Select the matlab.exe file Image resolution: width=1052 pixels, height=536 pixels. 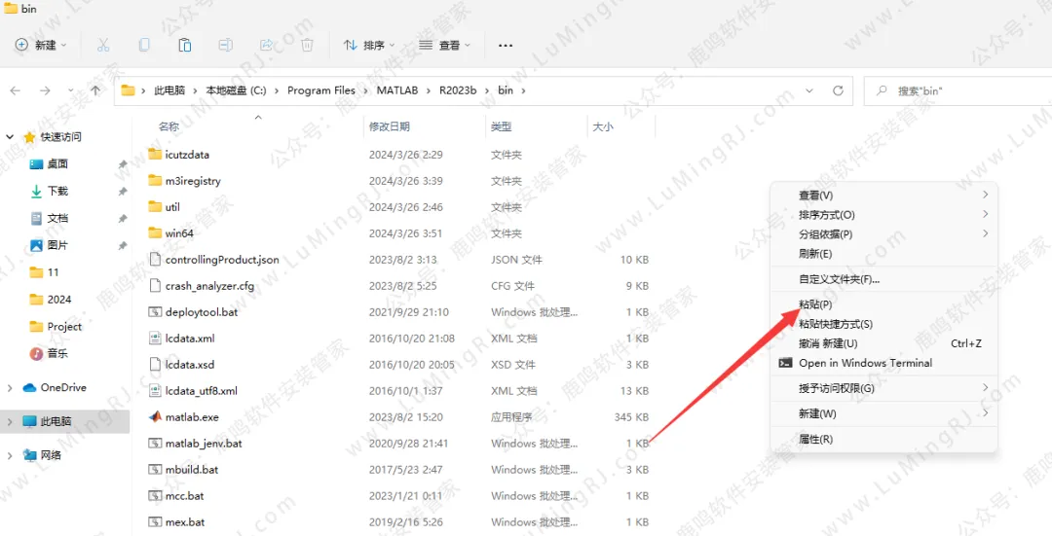point(192,416)
